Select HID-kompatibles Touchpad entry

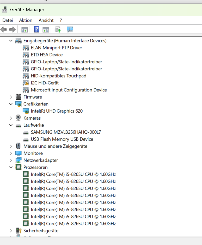[58, 76]
